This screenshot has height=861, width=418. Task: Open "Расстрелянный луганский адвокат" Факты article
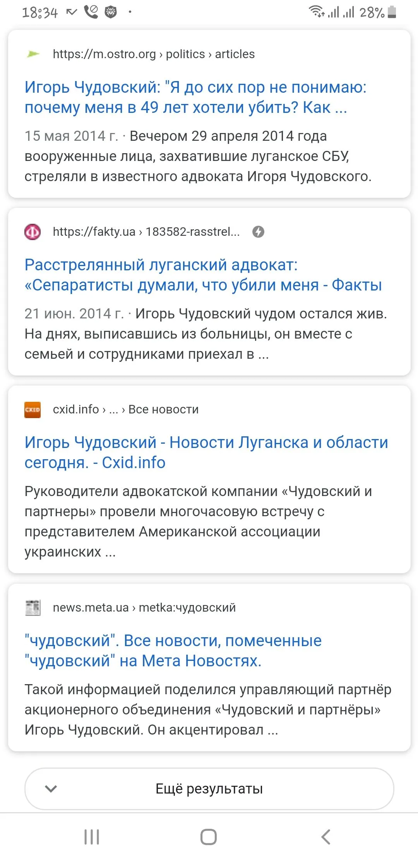[203, 275]
